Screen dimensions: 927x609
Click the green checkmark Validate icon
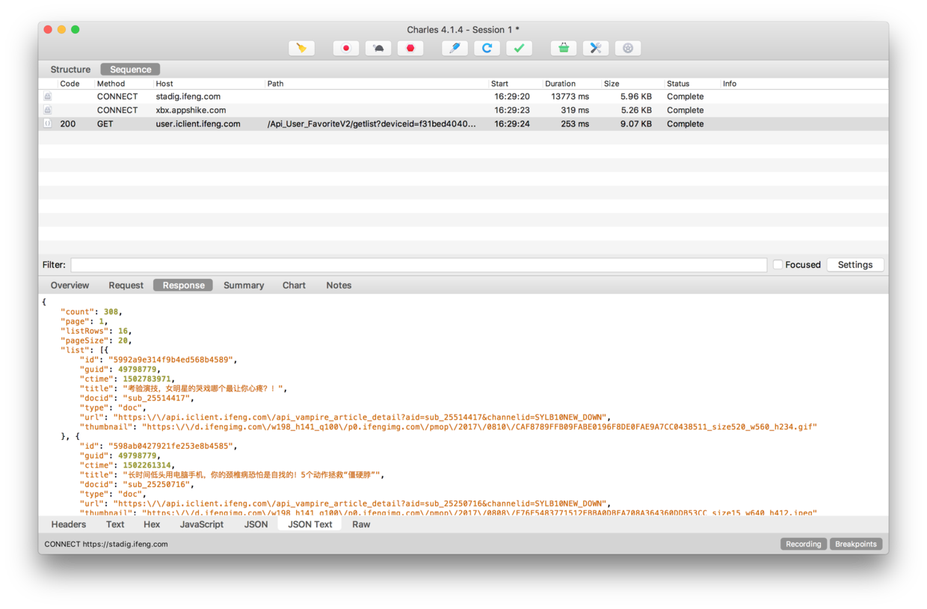[519, 48]
